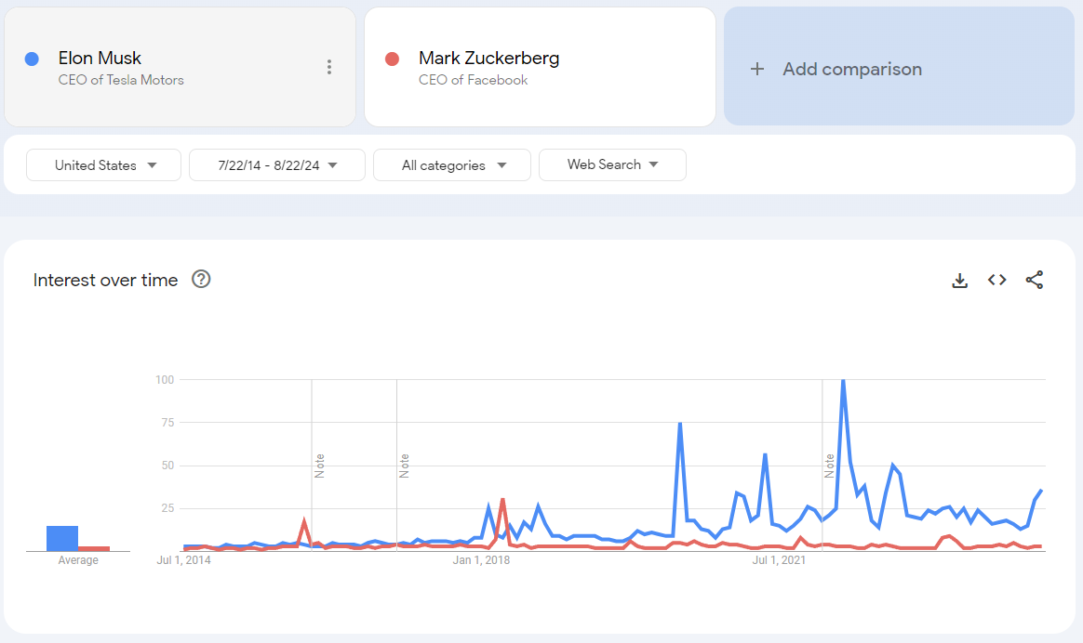The height and width of the screenshot is (643, 1083).
Task: Edit the Mark Zuckerberg search term
Action: 488,59
